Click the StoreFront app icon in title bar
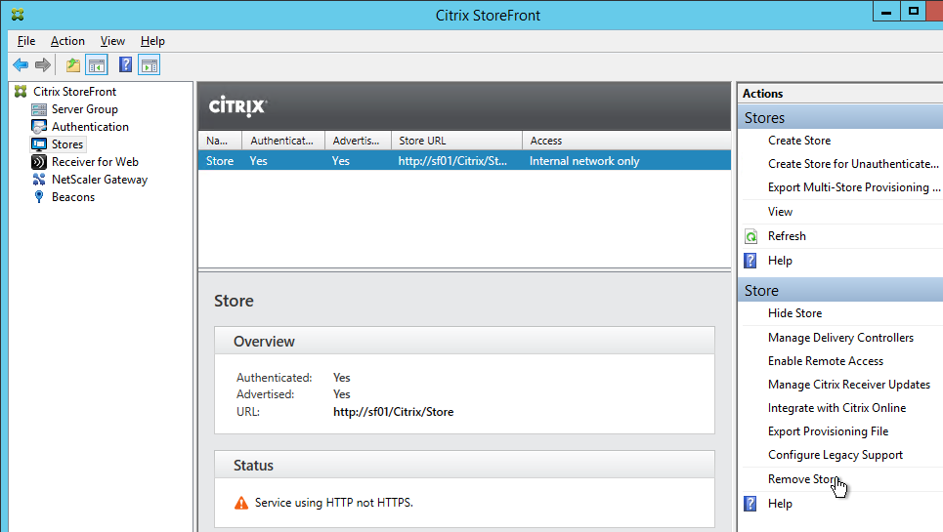Viewport: 943px width, 532px height. click(x=18, y=15)
